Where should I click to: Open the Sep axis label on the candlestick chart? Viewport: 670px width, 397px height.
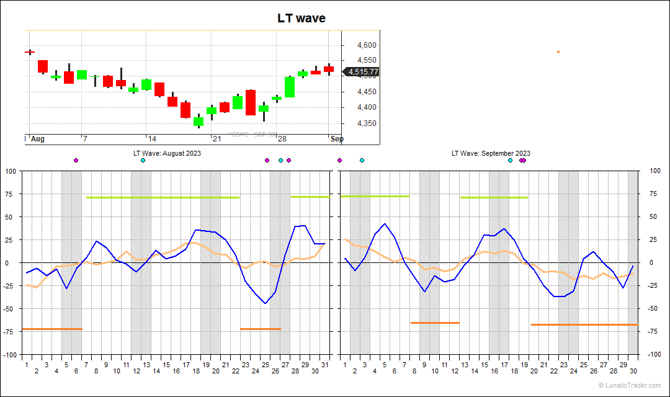[337, 140]
